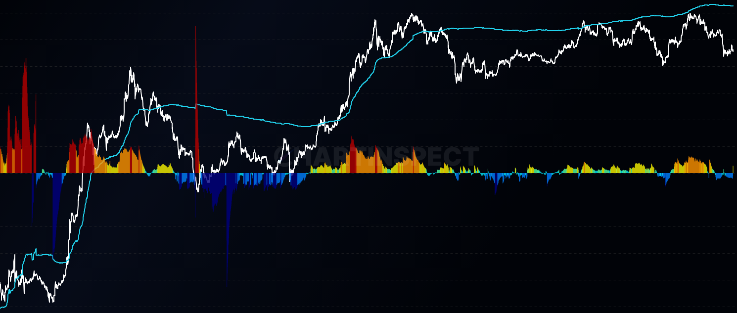Click the deepest dark blue downward spike
The image size is (737, 313).
(227, 230)
